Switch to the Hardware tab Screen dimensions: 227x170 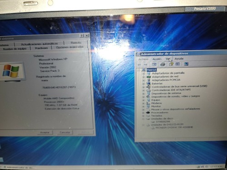(41, 48)
